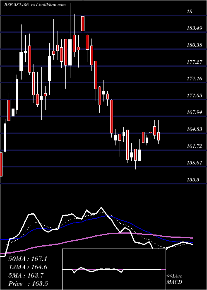The width and height of the screenshot is (207, 290).
Task: Click the 174.16 price axis label
Action: [195, 79]
